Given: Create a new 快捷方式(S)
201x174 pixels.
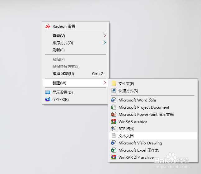Looking at the screenshot, I should (153, 91).
